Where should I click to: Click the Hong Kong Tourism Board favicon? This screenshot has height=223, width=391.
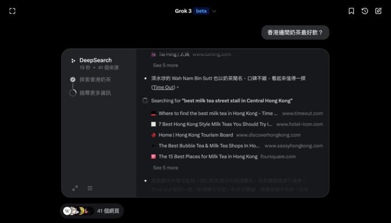pyautogui.click(x=153, y=135)
